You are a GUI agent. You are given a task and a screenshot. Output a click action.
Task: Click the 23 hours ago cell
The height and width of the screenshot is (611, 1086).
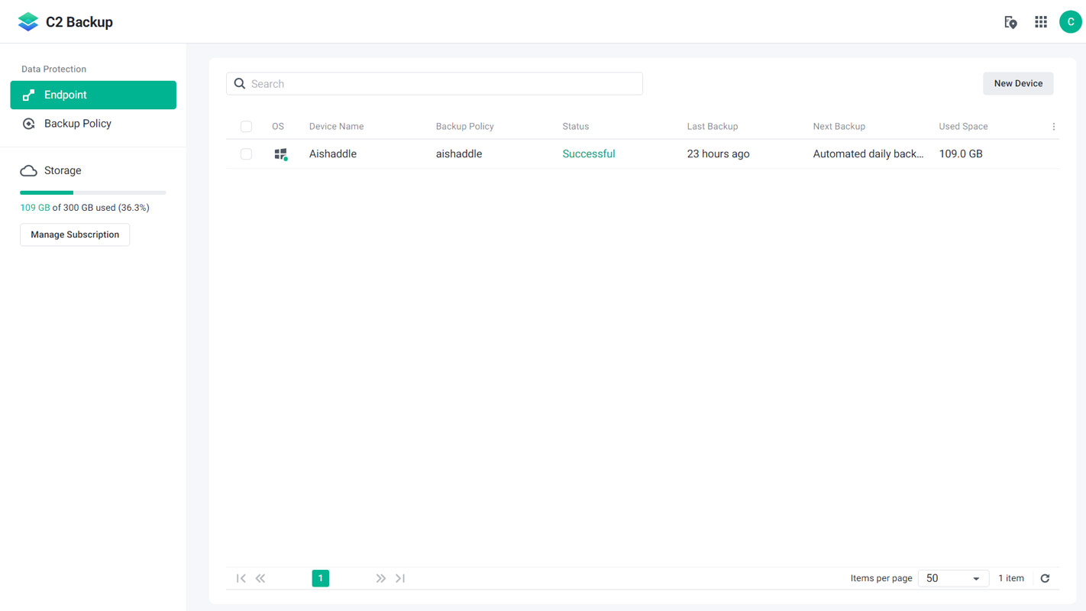coord(718,154)
